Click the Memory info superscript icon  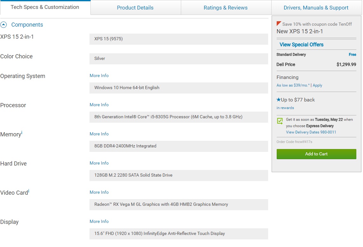click(22, 132)
